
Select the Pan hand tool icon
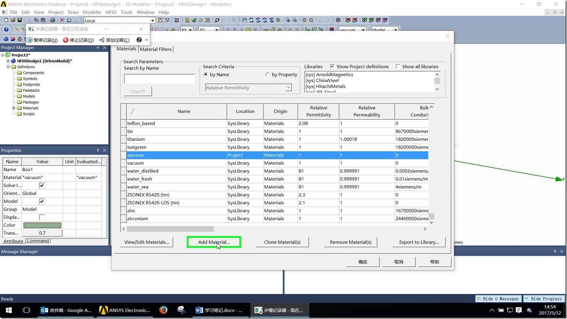point(244,20)
